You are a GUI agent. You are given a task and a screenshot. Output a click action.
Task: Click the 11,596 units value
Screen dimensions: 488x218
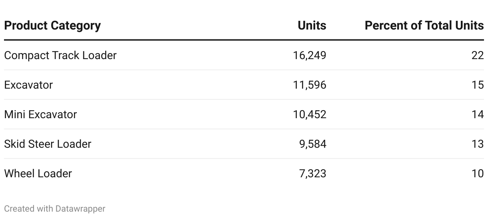tap(310, 85)
